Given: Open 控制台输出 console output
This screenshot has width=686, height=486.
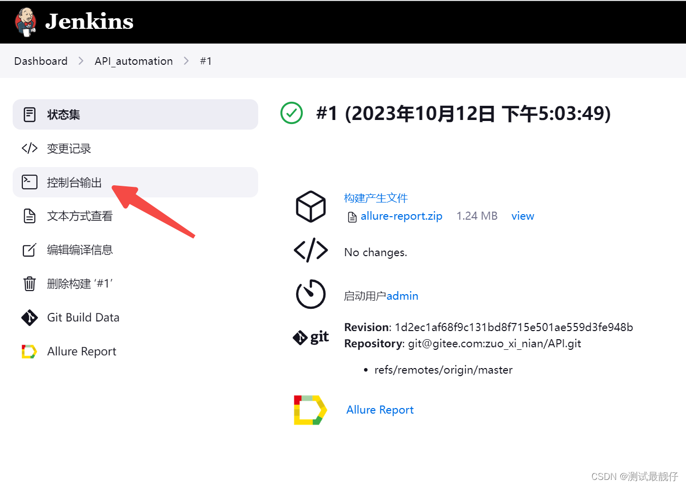Looking at the screenshot, I should tap(135, 182).
